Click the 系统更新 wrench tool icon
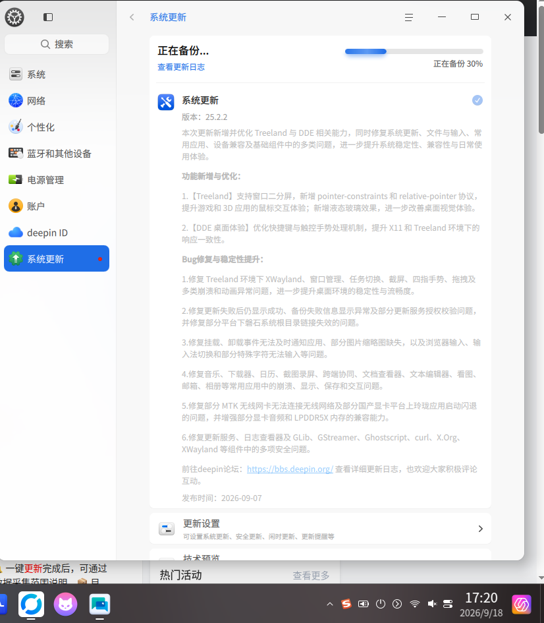 tap(166, 102)
